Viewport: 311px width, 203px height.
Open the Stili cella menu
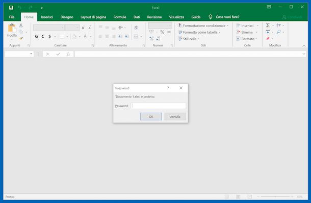[x=189, y=39]
